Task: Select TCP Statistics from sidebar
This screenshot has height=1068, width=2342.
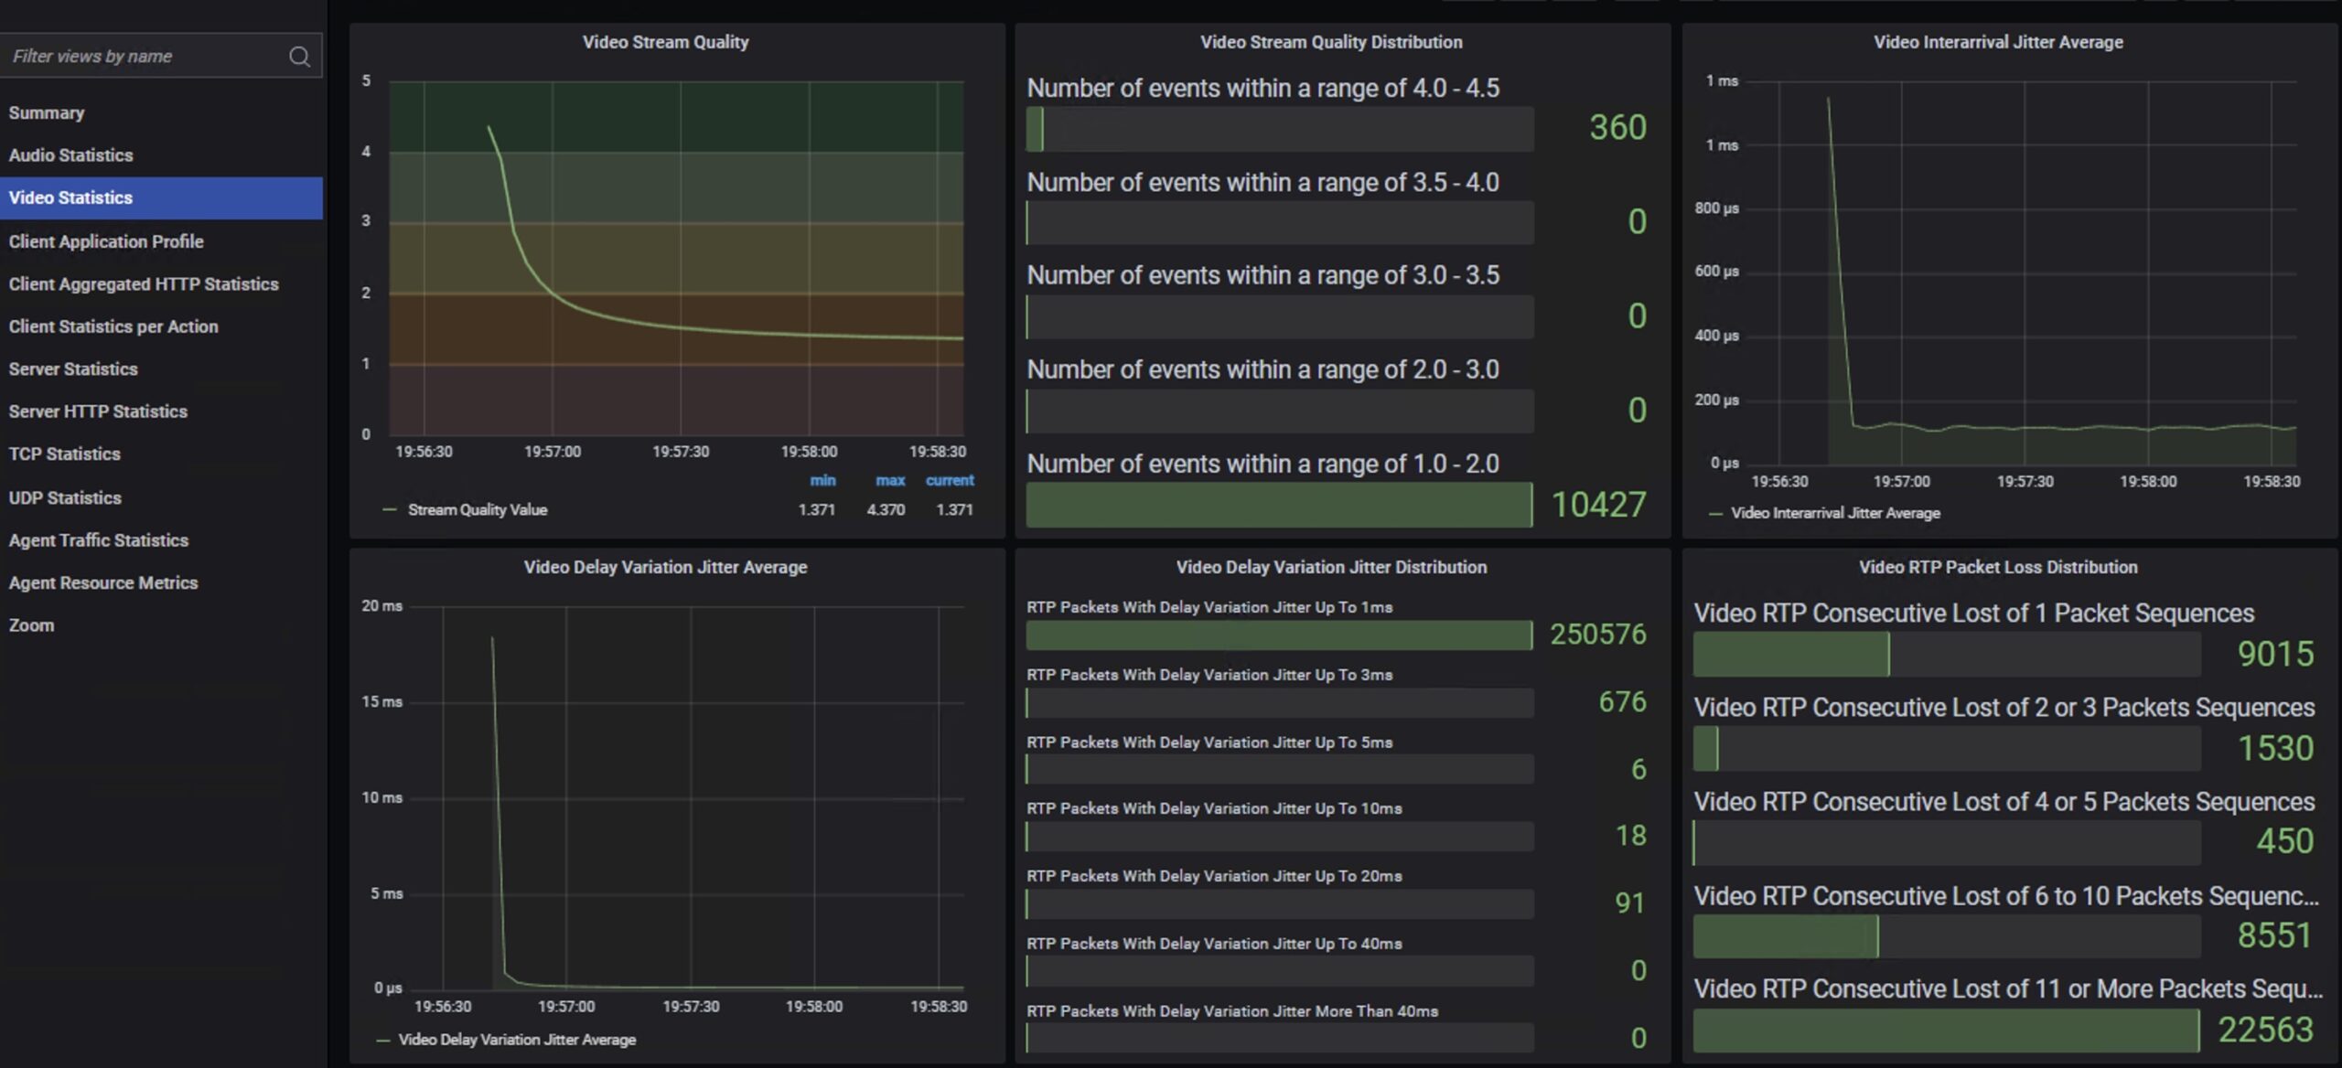Action: (64, 454)
